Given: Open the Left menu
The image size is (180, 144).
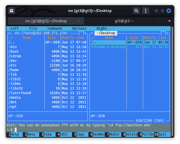Looking at the screenshot, I should (x=14, y=28).
